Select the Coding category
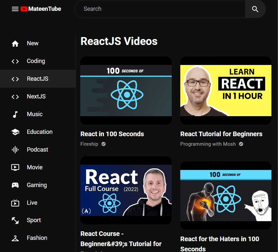The image size is (278, 252). coord(38,61)
